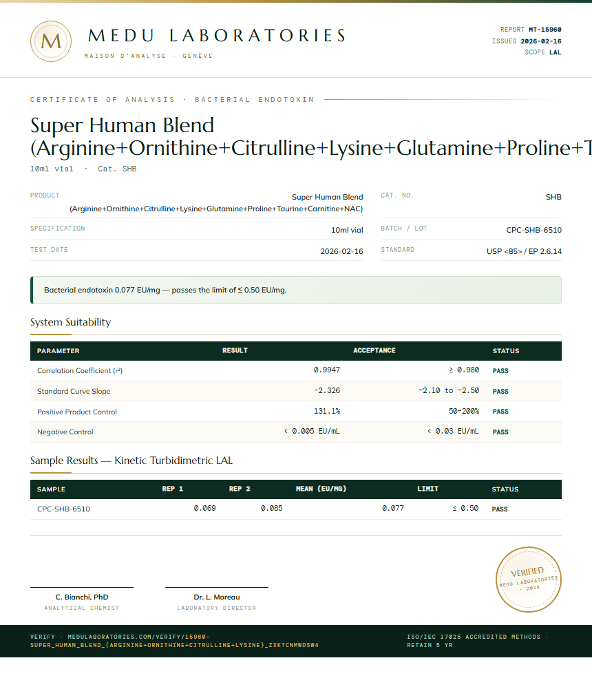Viewport: 592px width, 678px height.
Task: Click the USP <85> / EP 2.6.14 standard
Action: pyautogui.click(x=524, y=251)
